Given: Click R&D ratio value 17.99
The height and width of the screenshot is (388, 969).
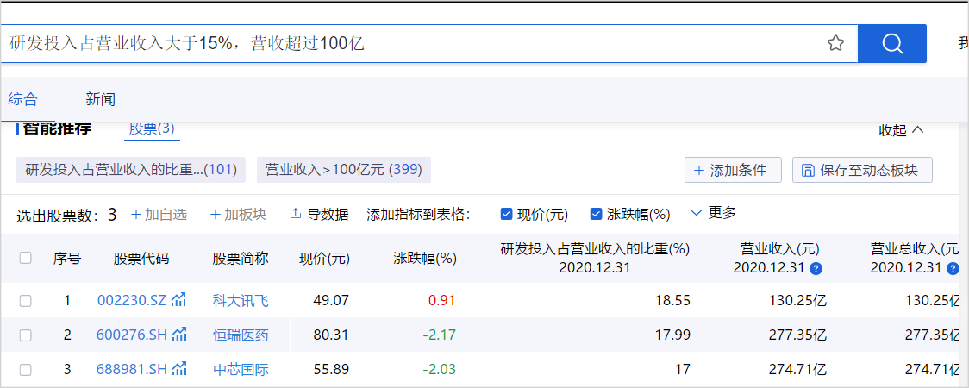Looking at the screenshot, I should point(673,335).
